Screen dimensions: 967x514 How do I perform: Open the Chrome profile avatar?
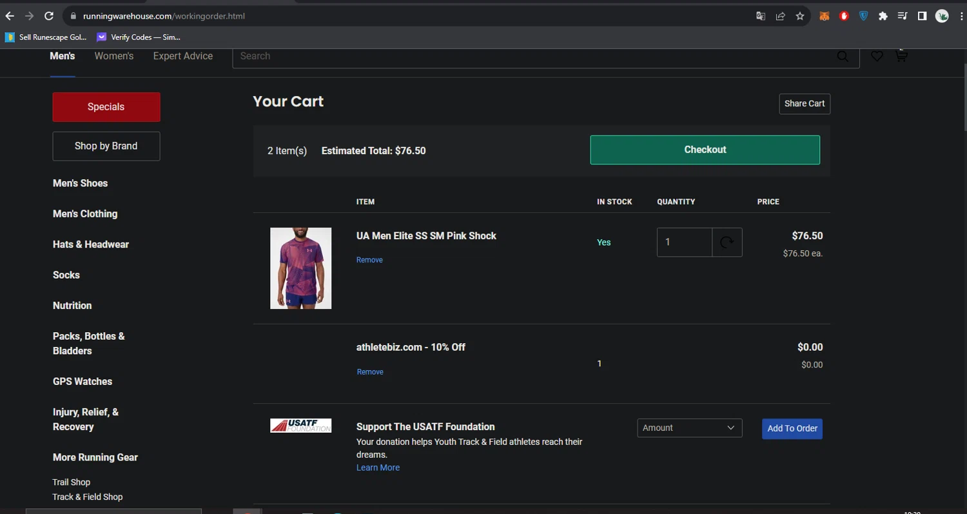coord(942,16)
